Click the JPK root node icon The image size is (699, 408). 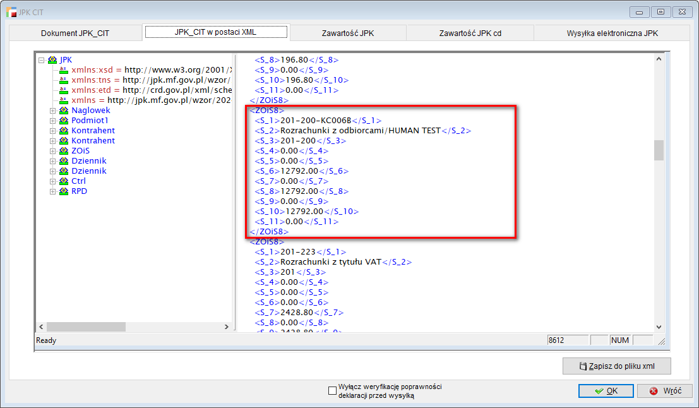click(52, 60)
